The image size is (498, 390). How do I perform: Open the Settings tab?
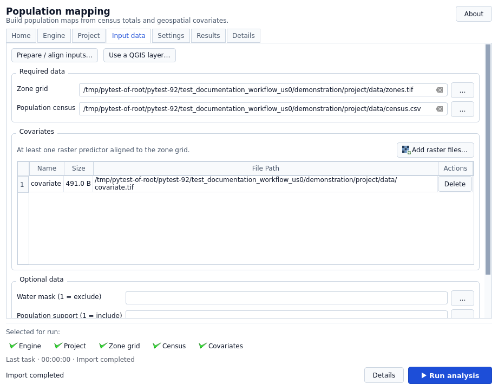pos(171,36)
